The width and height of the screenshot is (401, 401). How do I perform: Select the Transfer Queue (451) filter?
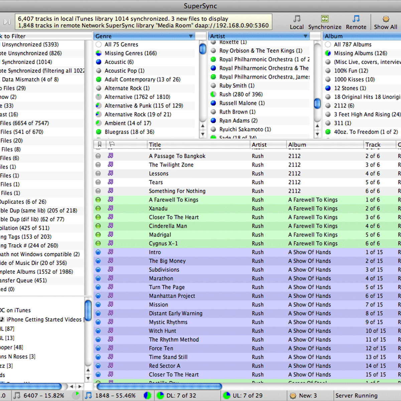pos(23,280)
